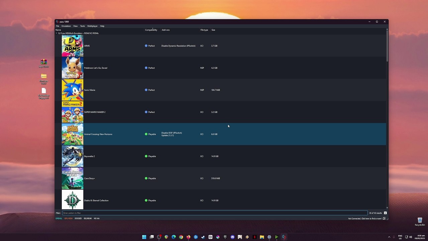The height and width of the screenshot is (241, 428).
Task: Open the Windows Start menu
Action: [144, 237]
